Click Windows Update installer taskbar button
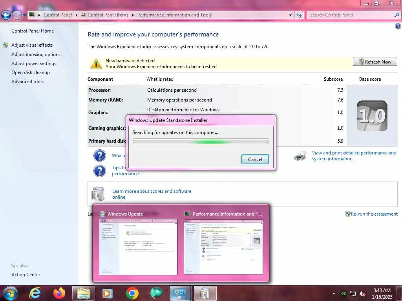This screenshot has width=402, height=301. [205, 293]
